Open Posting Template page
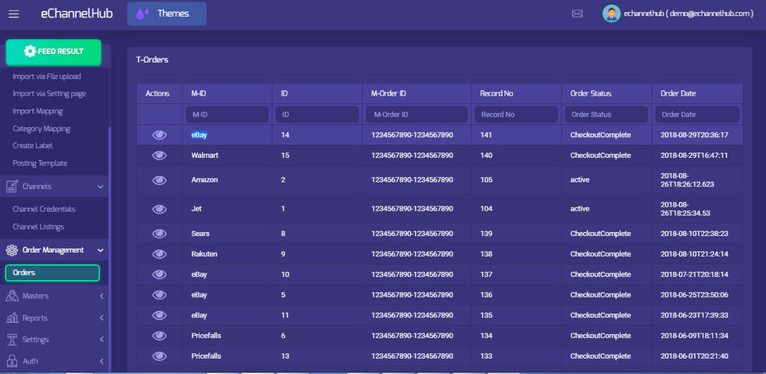This screenshot has height=374, width=766. pos(40,163)
